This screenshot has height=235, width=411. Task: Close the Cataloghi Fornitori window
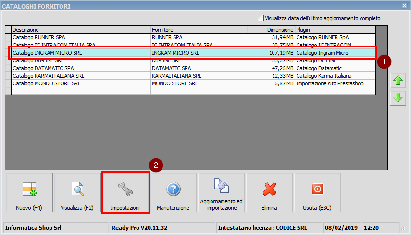pyautogui.click(x=404, y=5)
